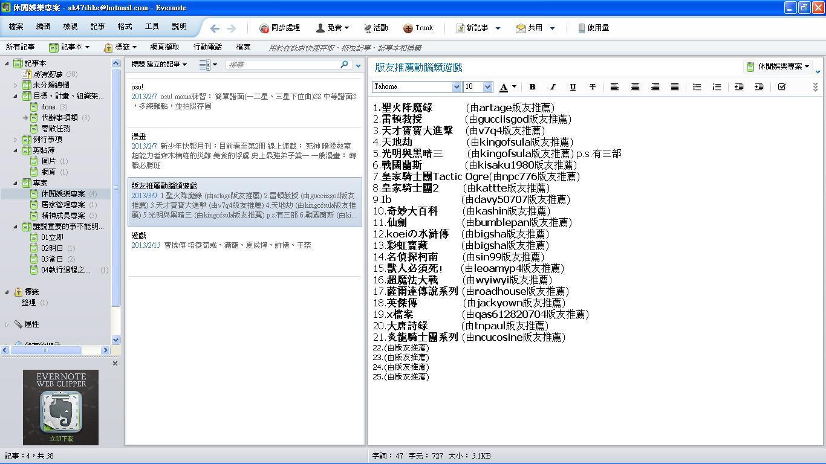Open the 編輯 menu
This screenshot has height=464, width=826.
coord(44,27)
